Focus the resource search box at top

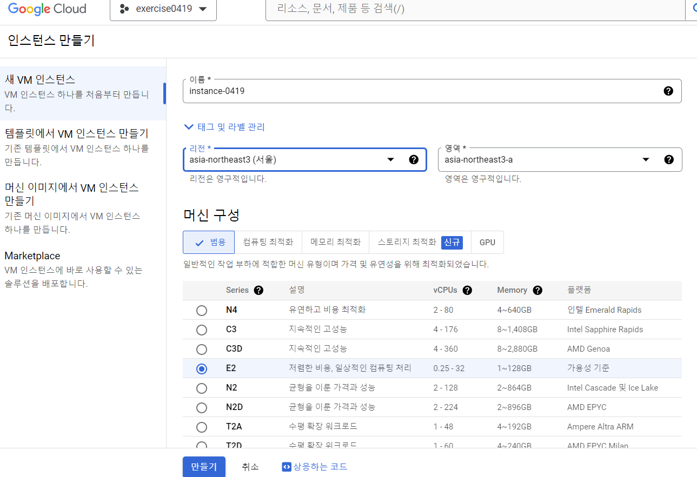click(x=476, y=9)
